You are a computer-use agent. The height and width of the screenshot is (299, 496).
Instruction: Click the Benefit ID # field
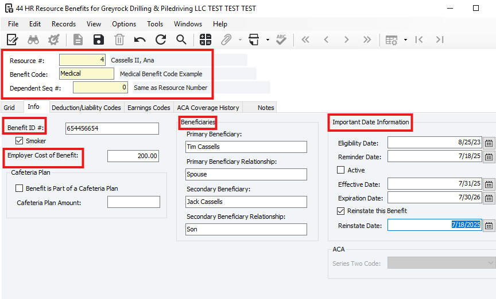(x=112, y=128)
